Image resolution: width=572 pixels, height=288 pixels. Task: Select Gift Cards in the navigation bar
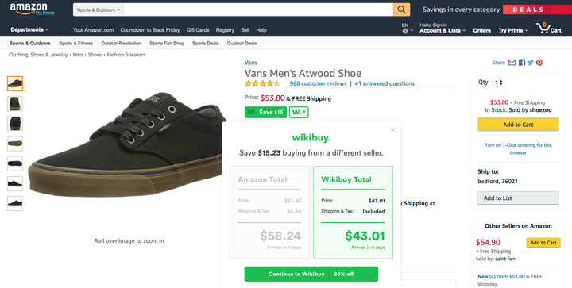pos(198,30)
